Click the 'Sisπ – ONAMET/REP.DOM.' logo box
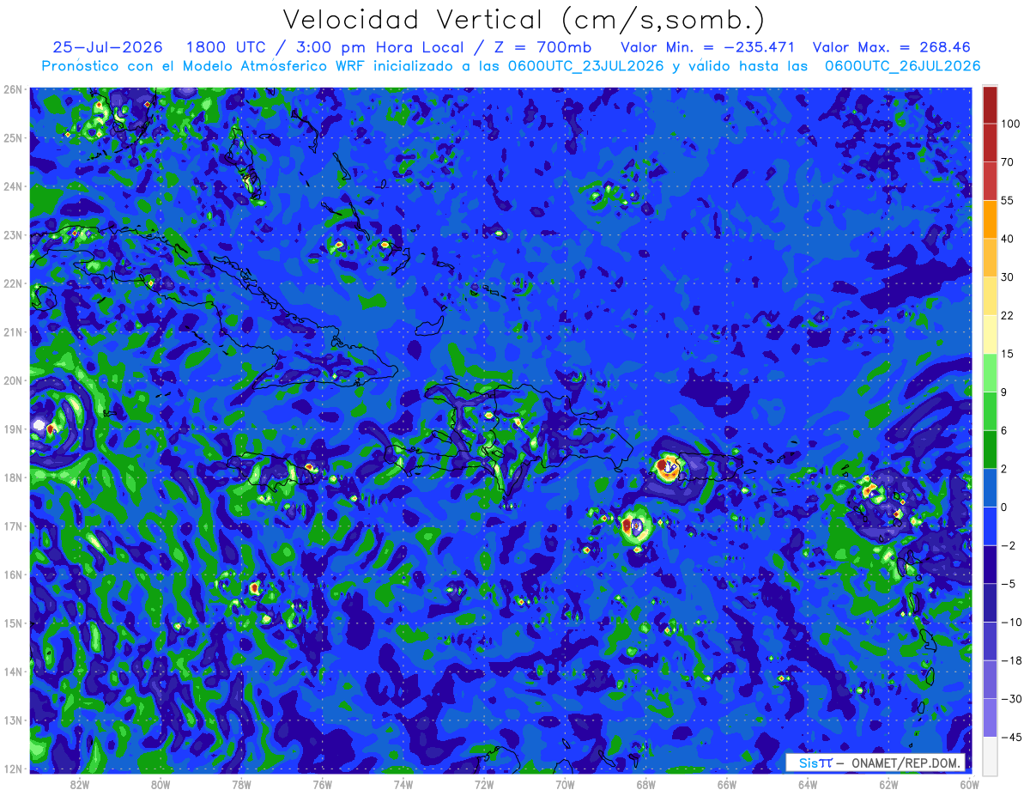This screenshot has height=796, width=1030. tap(875, 763)
